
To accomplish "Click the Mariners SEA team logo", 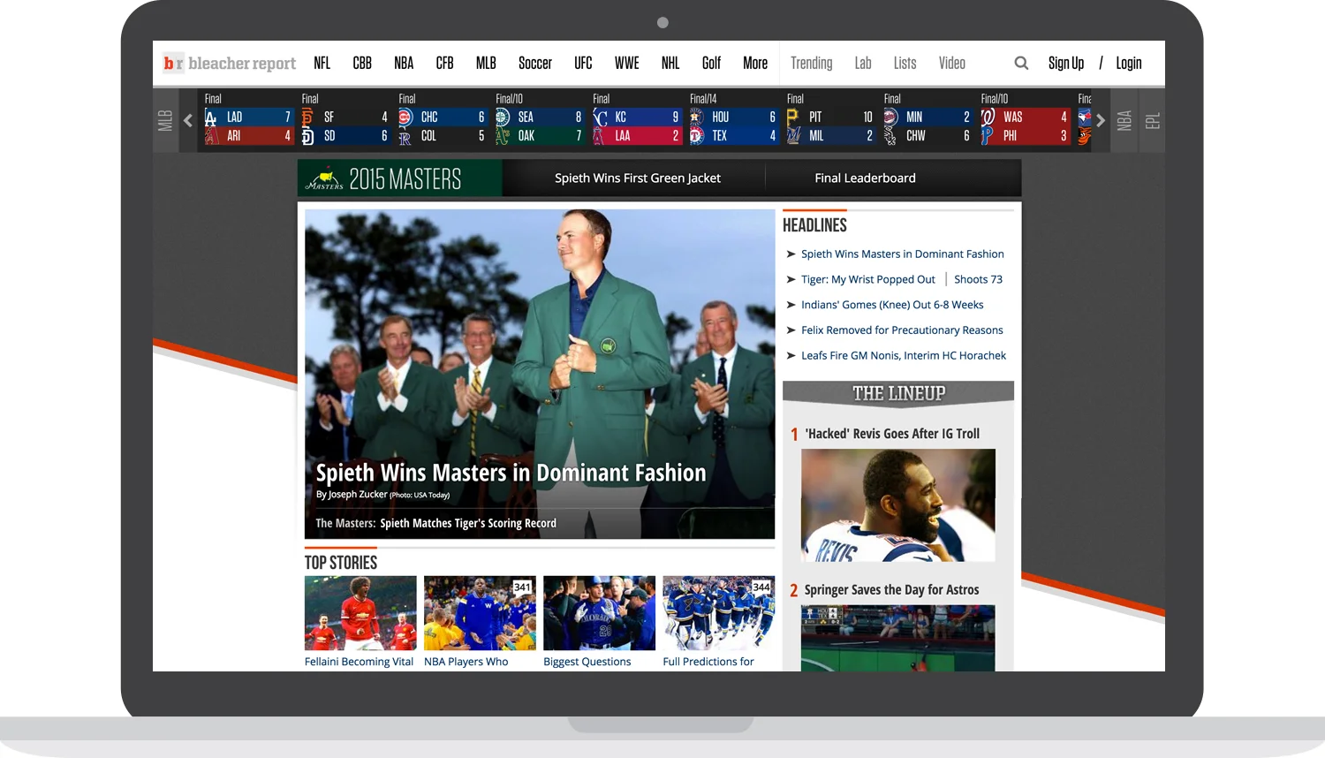I will 502,117.
